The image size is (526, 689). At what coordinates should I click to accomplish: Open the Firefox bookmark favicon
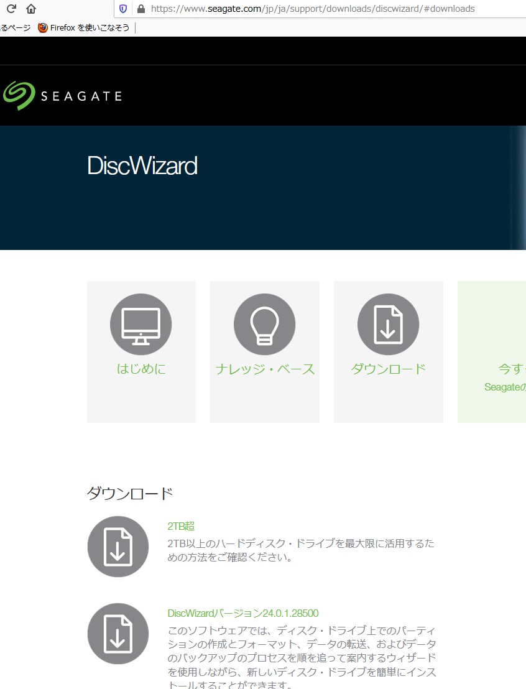click(x=43, y=28)
